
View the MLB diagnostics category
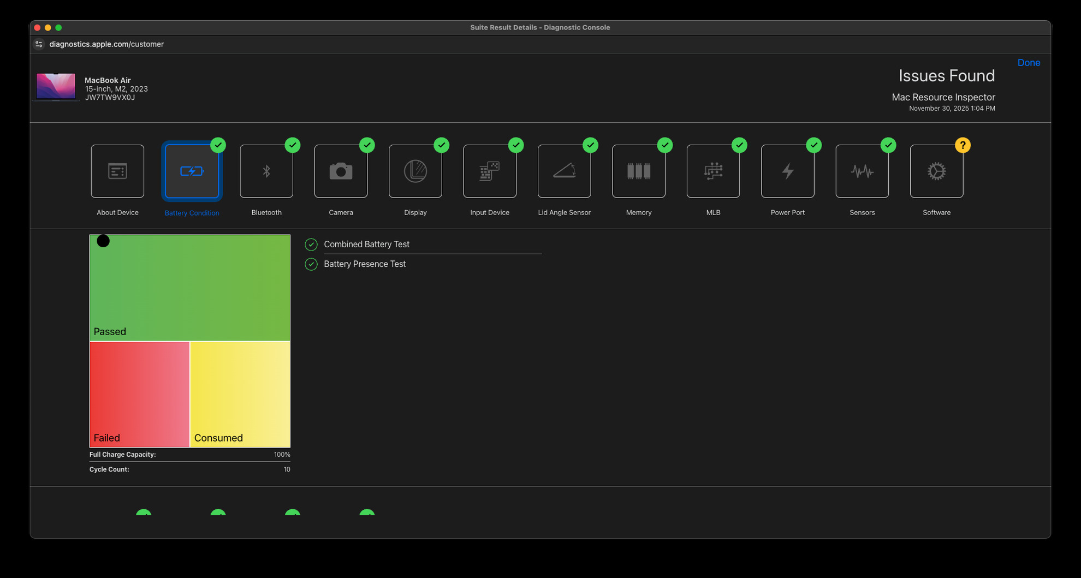pos(714,171)
